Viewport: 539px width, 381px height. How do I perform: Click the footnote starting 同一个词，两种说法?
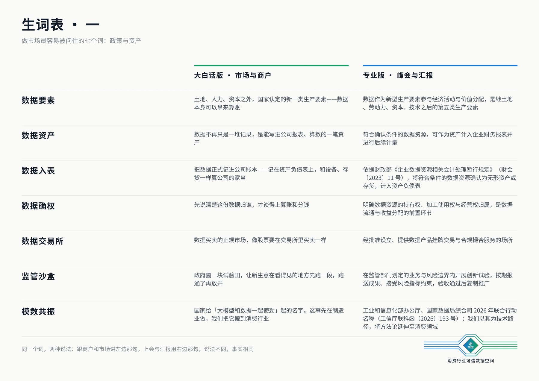coord(138,349)
